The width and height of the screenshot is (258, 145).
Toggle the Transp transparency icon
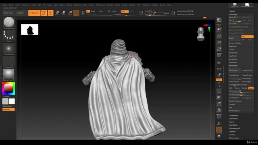[219, 123]
